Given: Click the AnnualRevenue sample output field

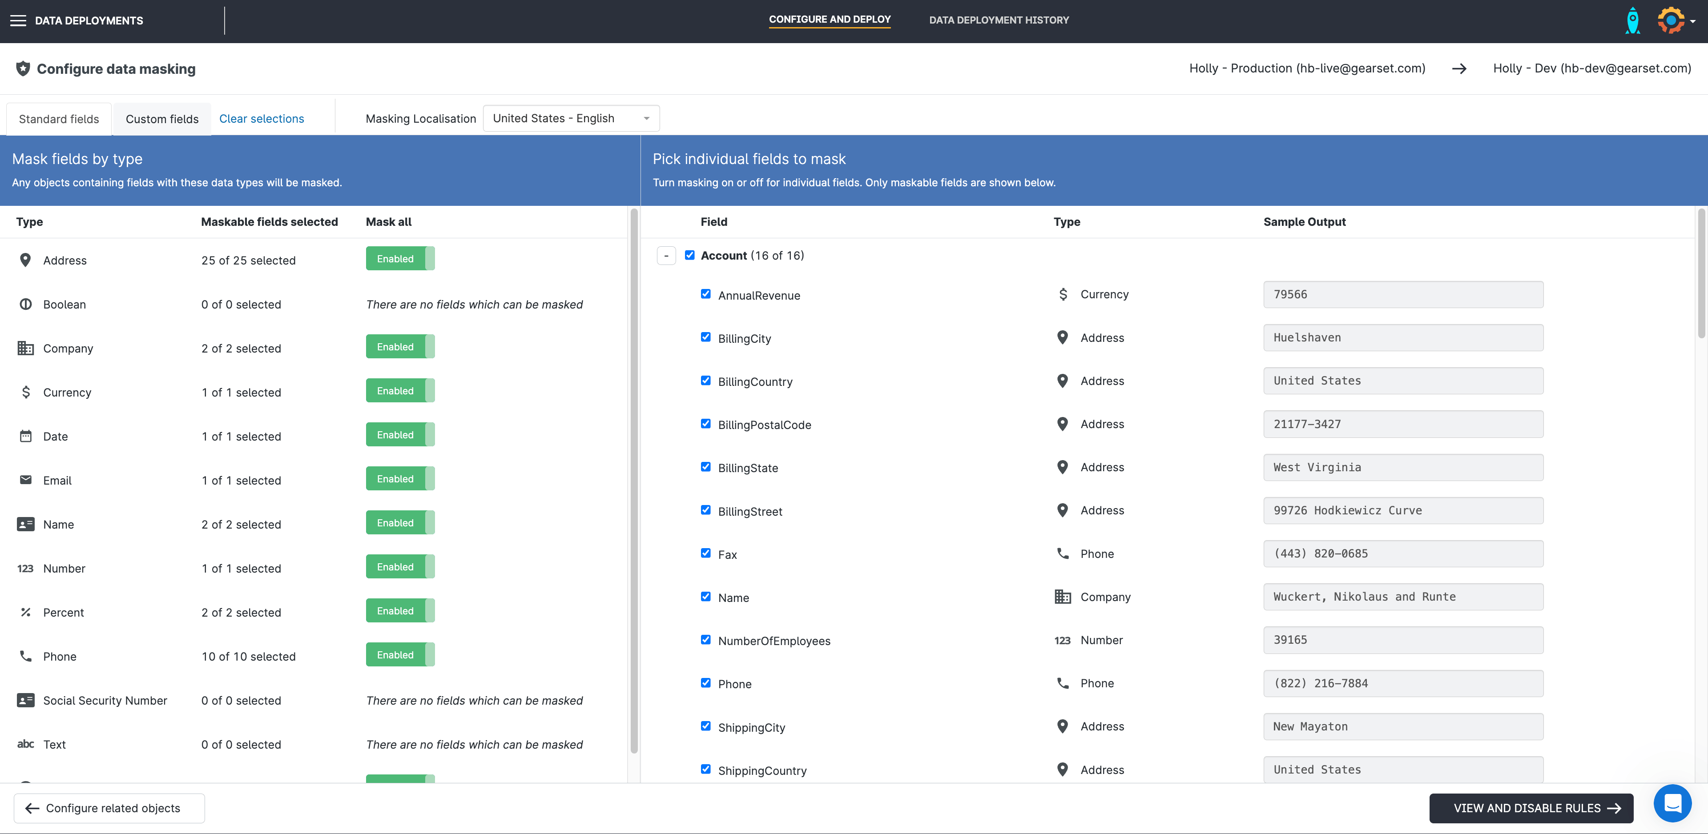Looking at the screenshot, I should [1402, 294].
